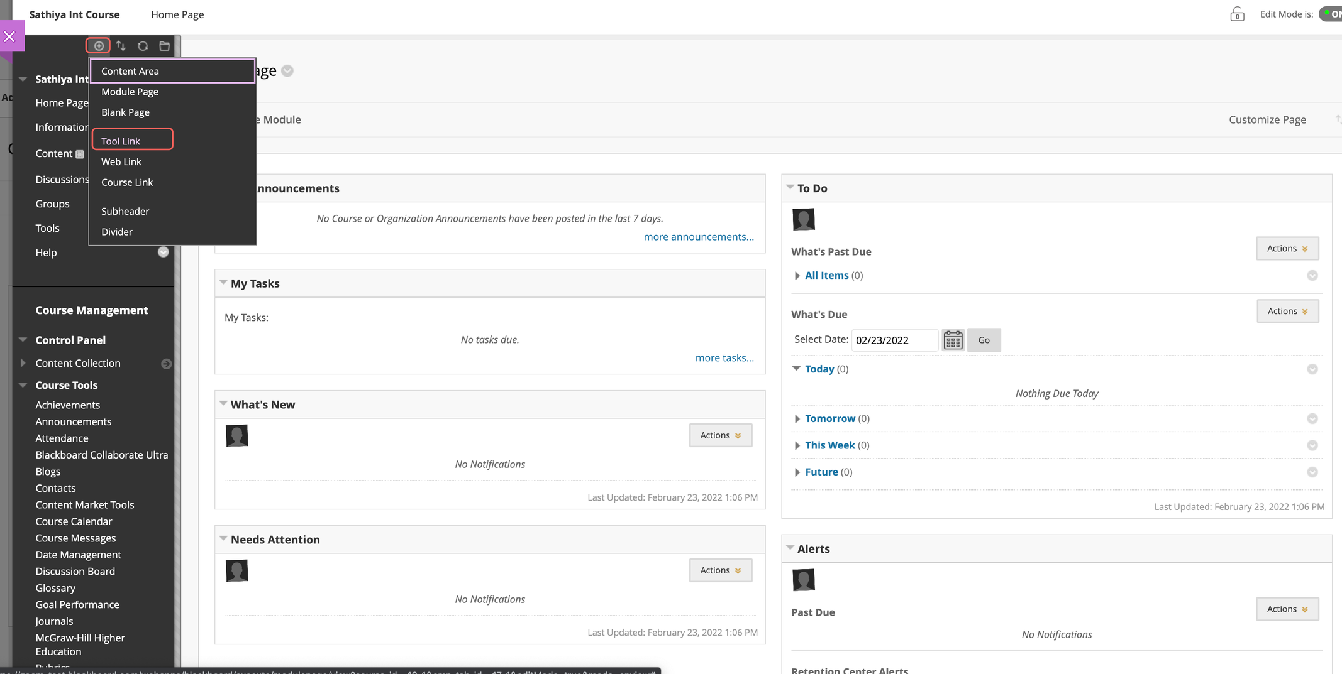Click the Future row options circle
The width and height of the screenshot is (1342, 674).
pos(1312,472)
